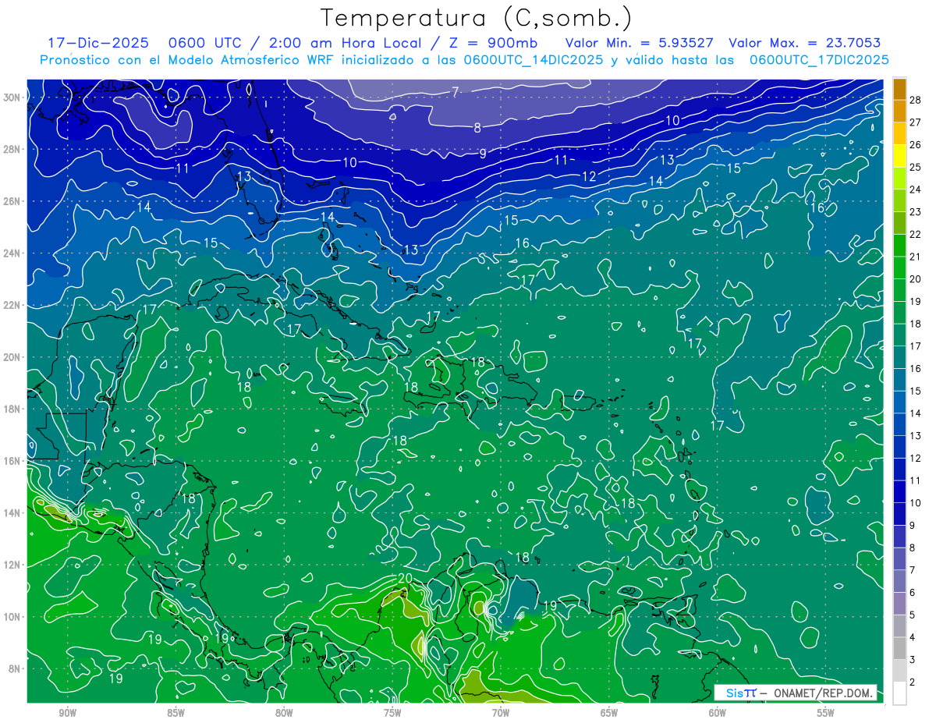The image size is (936, 723).
Task: Click the 'Temperatura (C,somb.)' map title
Action: coord(477,19)
